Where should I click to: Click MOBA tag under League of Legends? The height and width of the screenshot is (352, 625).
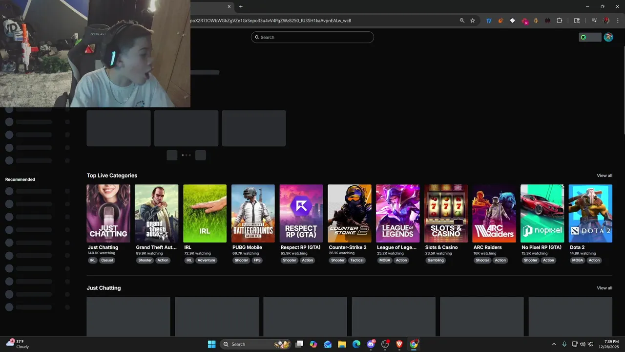(x=385, y=260)
